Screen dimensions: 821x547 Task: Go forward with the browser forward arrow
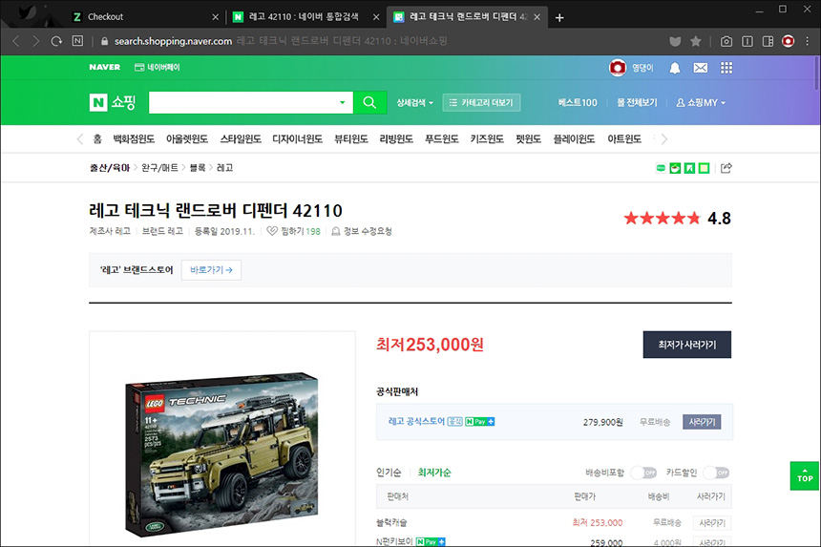[35, 41]
